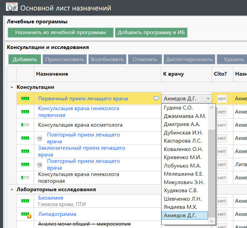This screenshot has height=228, width=247.
Task: Click status bars icon for Заключительный прием row
Action: (x=25, y=151)
